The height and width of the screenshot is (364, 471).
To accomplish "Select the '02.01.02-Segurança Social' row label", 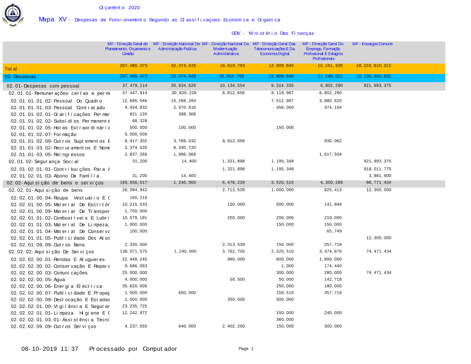I will [x=37, y=162].
